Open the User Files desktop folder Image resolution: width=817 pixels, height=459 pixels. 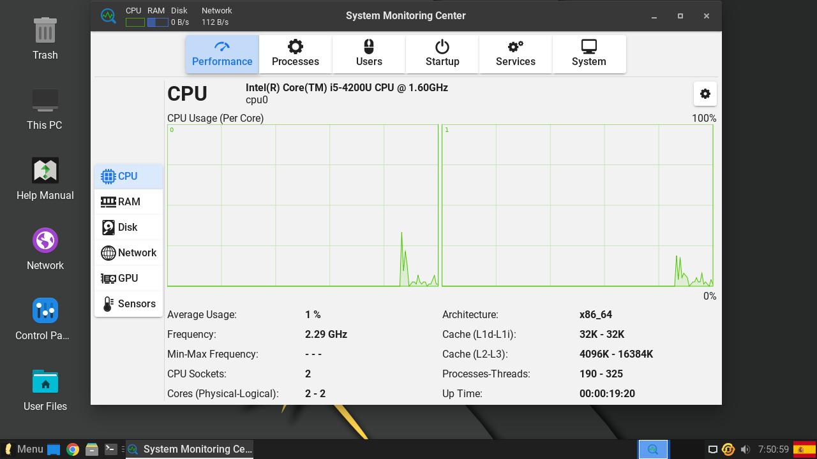click(45, 390)
